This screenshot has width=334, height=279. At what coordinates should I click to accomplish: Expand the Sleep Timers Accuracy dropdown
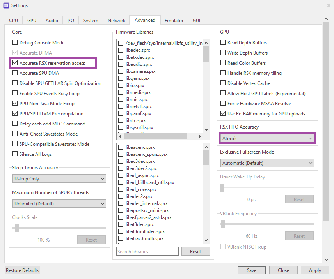point(59,179)
